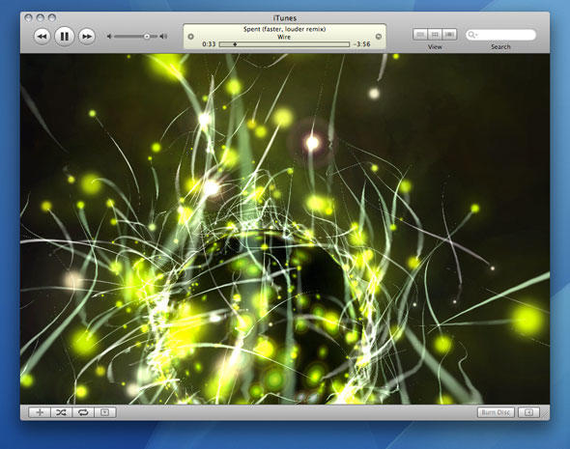The image size is (570, 449).
Task: Click the song title Spent (faster, louder remix)
Action: point(284,29)
